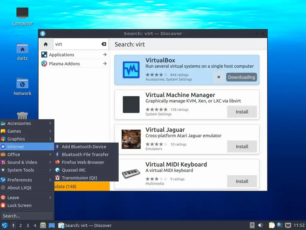The width and height of the screenshot is (306, 230).
Task: Click Lock Screen in the menu
Action: (27, 205)
